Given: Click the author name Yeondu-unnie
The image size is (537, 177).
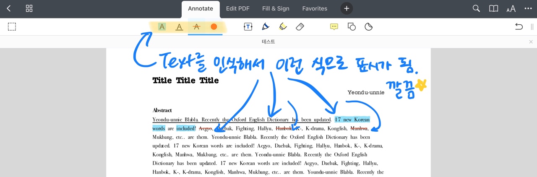Looking at the screenshot, I should [366, 92].
